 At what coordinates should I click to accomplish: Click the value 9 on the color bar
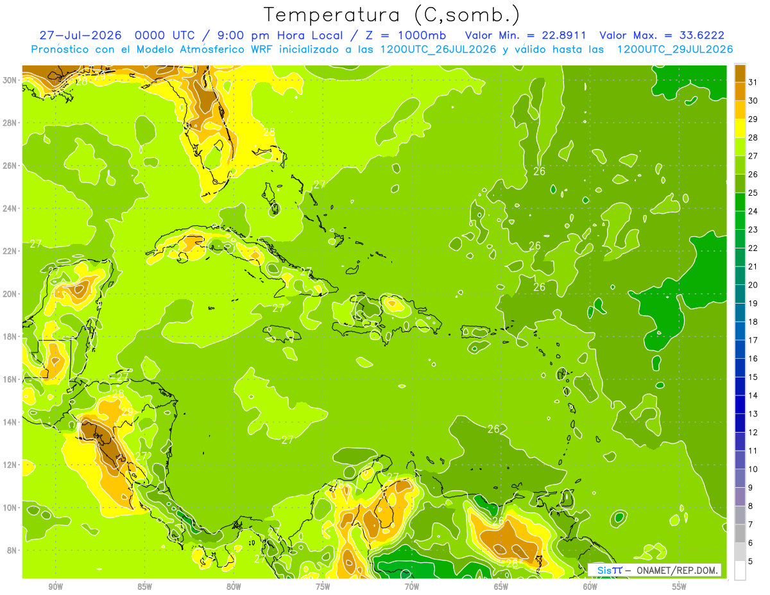coord(751,488)
